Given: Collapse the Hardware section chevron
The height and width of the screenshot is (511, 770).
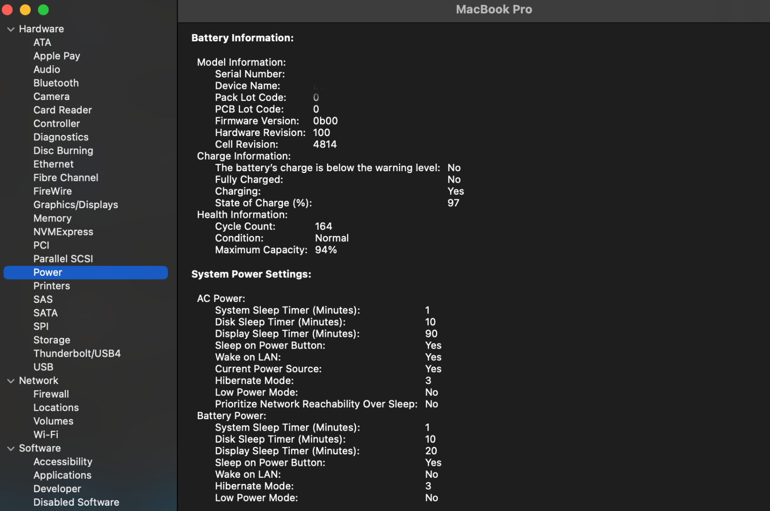Looking at the screenshot, I should [x=11, y=29].
